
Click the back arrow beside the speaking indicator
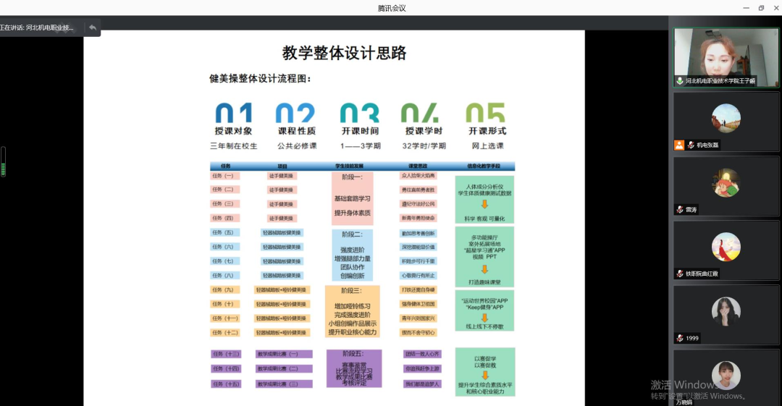[x=93, y=28]
